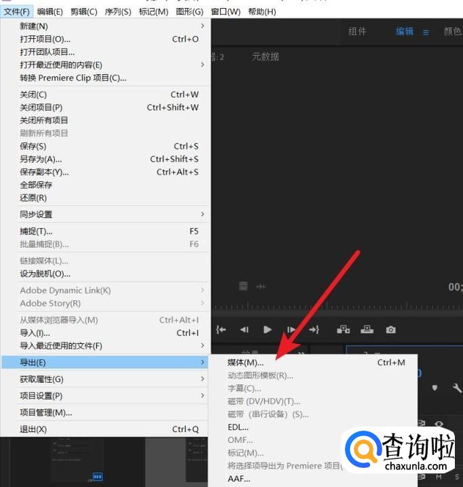Open the 文件(F) menu
Viewport: 463px width, 487px height.
pyautogui.click(x=16, y=12)
